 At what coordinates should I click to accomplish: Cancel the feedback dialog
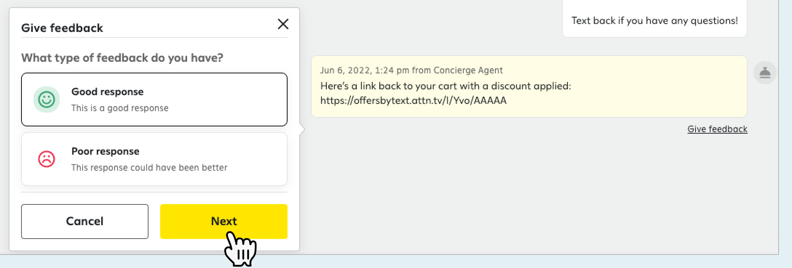pyautogui.click(x=85, y=222)
